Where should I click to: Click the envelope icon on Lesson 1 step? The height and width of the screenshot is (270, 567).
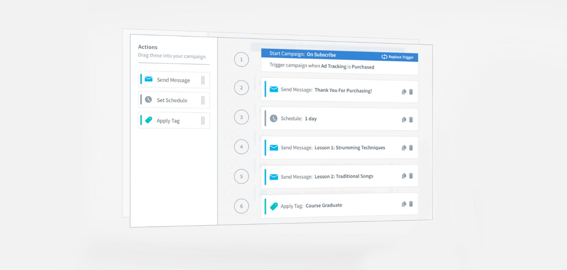(x=274, y=148)
